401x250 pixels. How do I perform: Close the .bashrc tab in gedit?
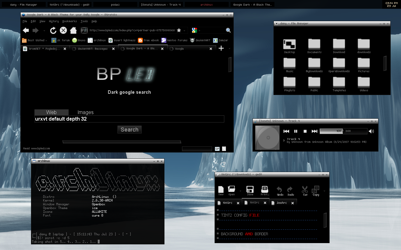coord(293,203)
